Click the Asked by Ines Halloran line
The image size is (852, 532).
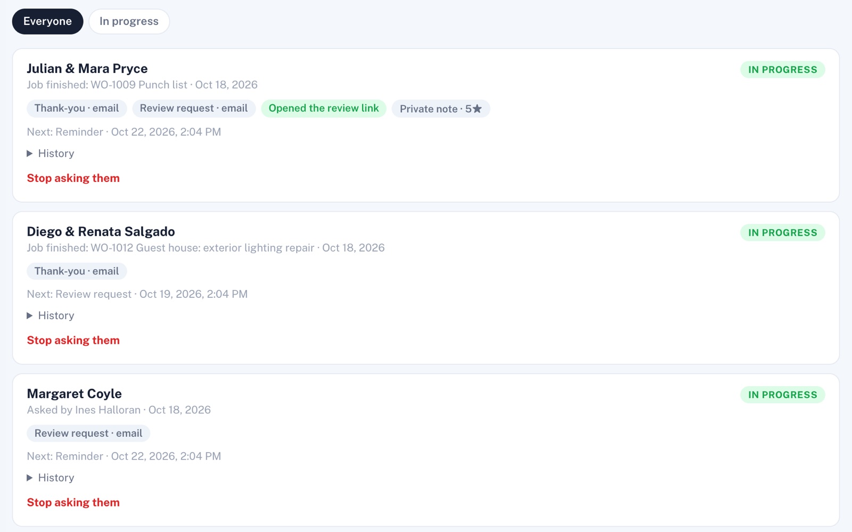click(119, 410)
